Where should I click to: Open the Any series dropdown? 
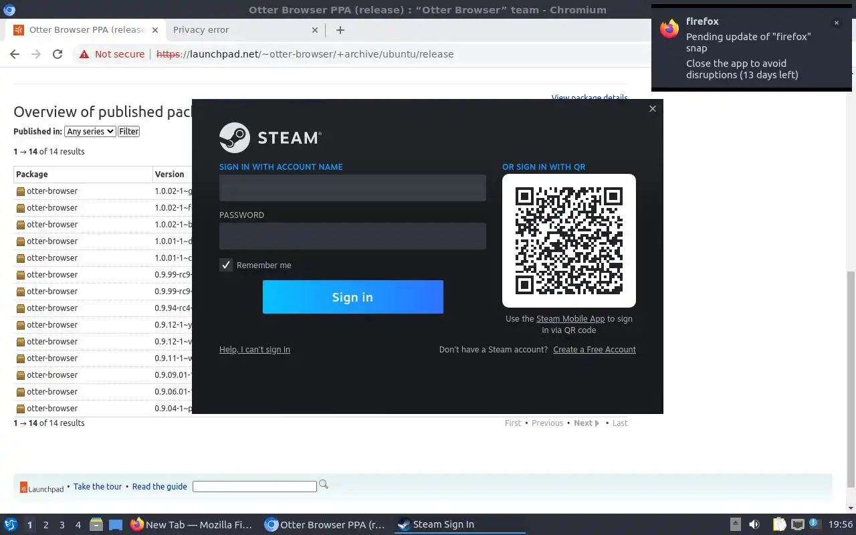coord(90,132)
